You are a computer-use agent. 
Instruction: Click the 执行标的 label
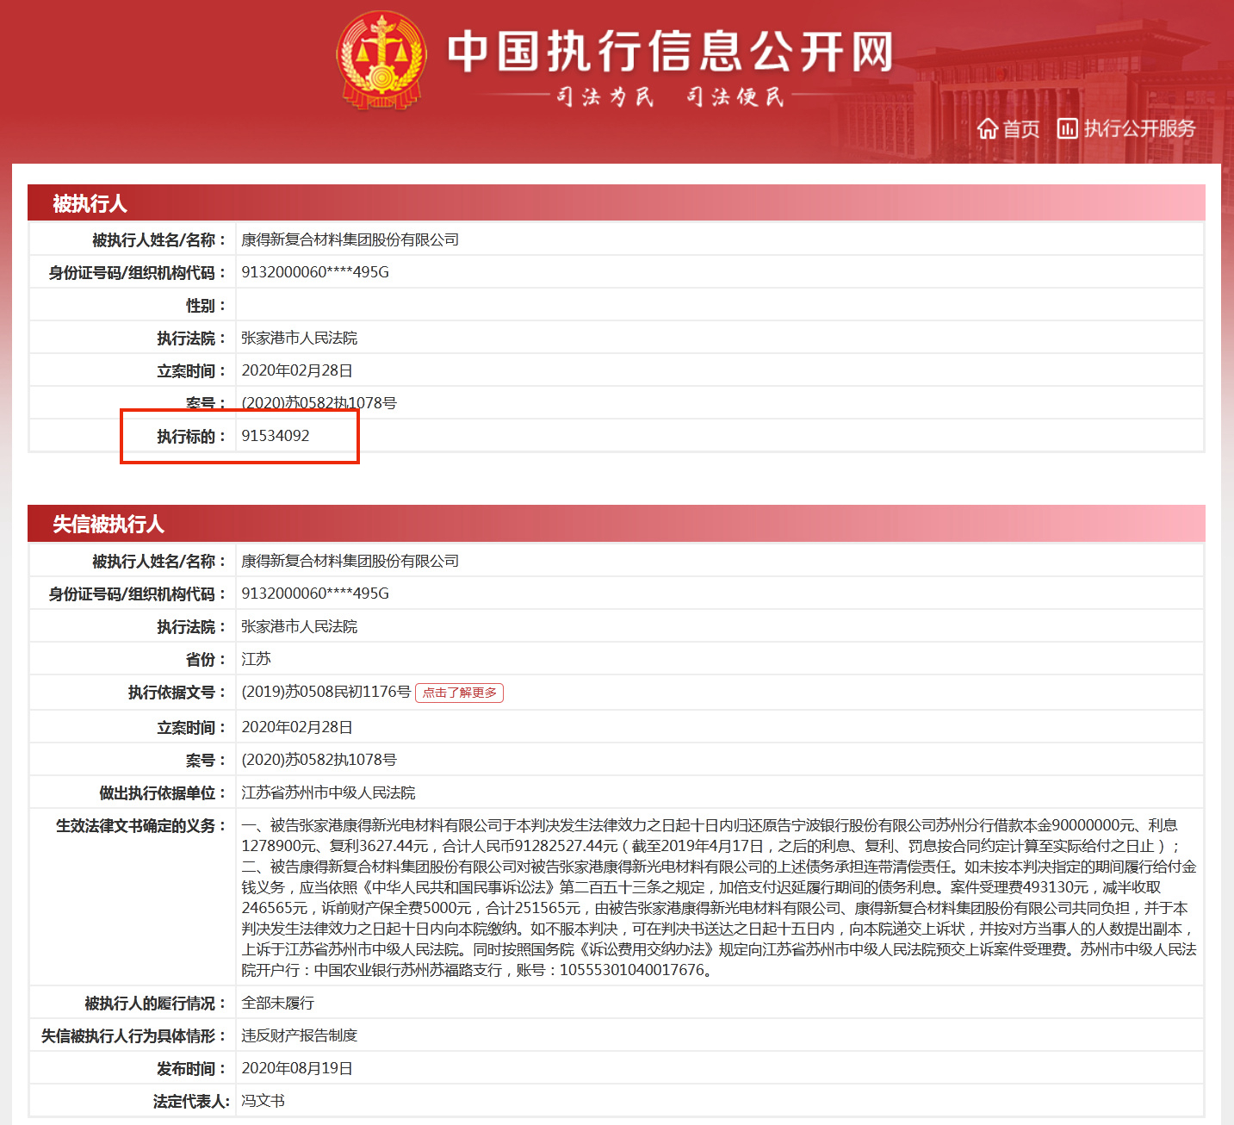[x=191, y=437]
